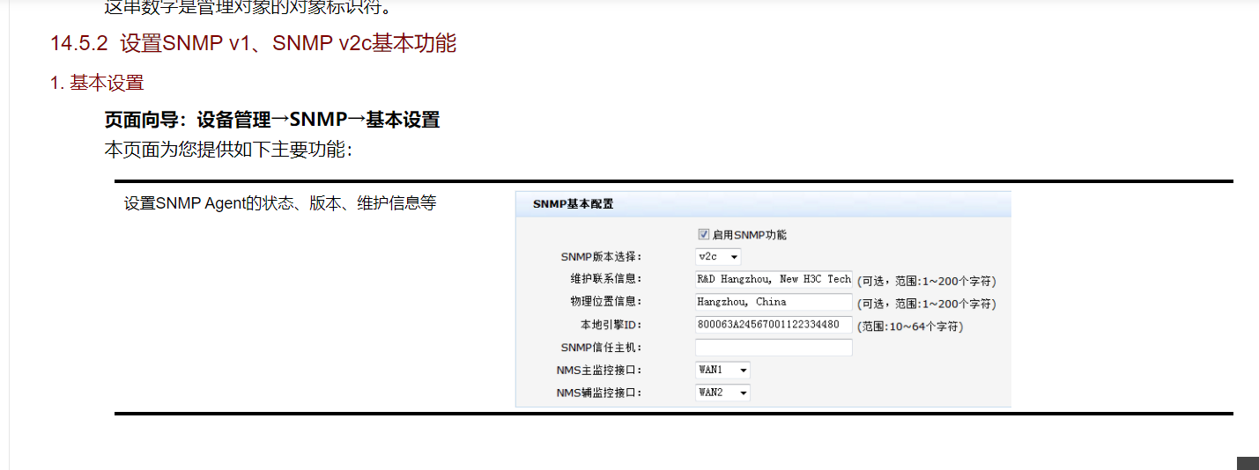Click the label 物理位置信息

click(606, 302)
